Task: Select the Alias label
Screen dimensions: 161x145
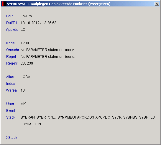Action: (10, 77)
